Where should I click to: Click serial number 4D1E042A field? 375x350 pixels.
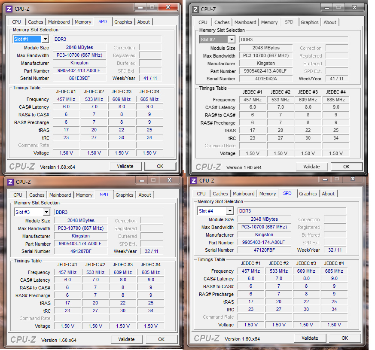coord(266,79)
